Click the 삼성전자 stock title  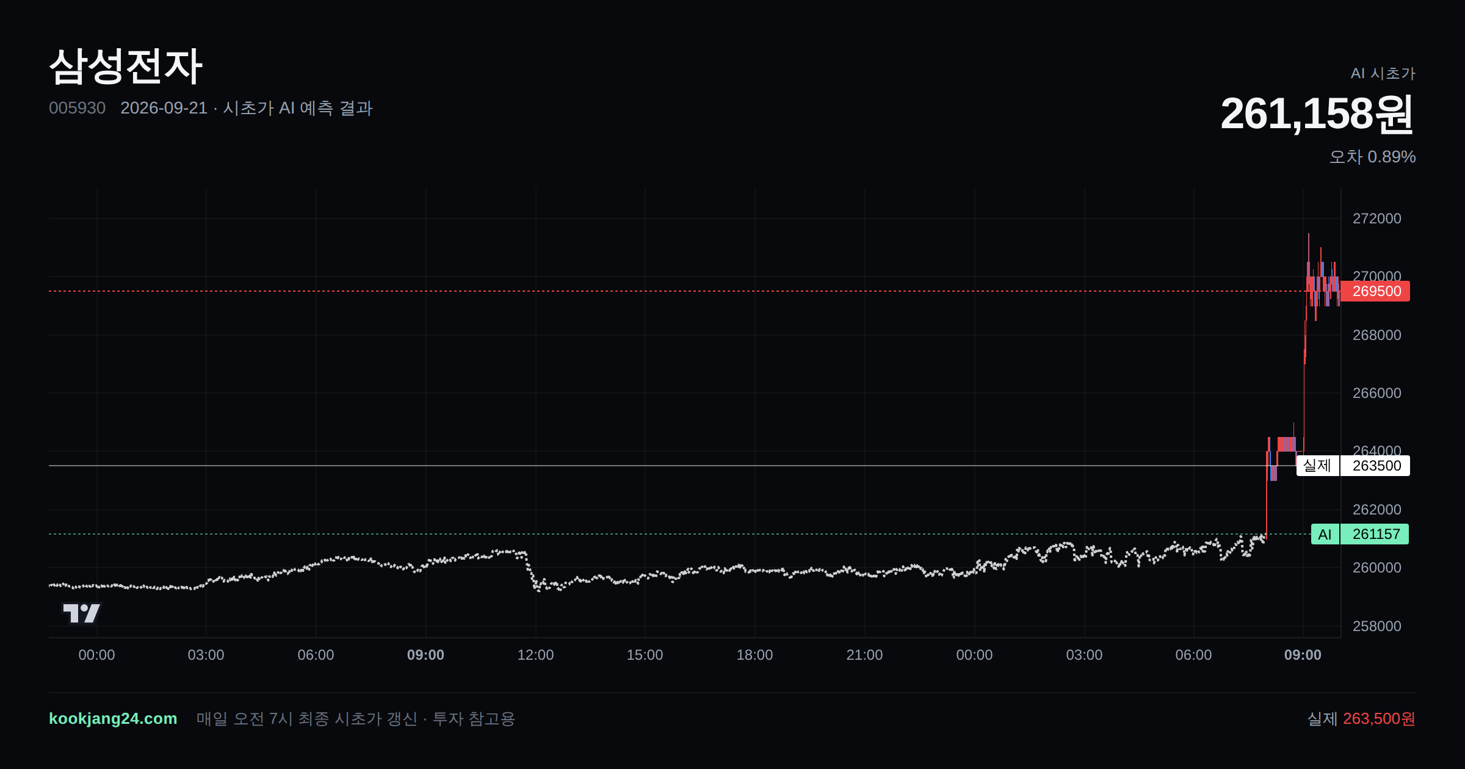pos(126,66)
